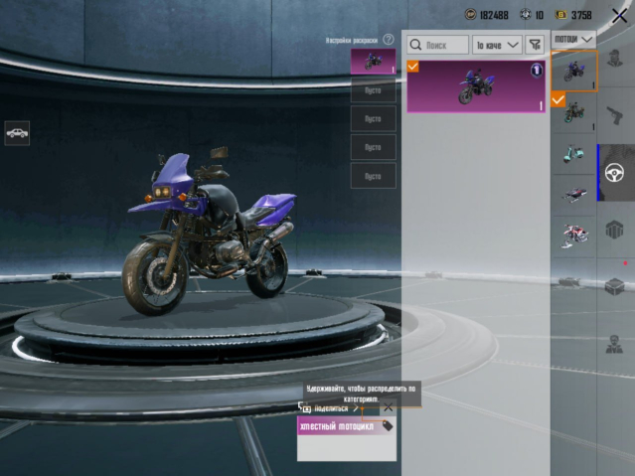This screenshot has height=476, width=635.
Task: Click the Поделиться share button
Action: point(331,408)
